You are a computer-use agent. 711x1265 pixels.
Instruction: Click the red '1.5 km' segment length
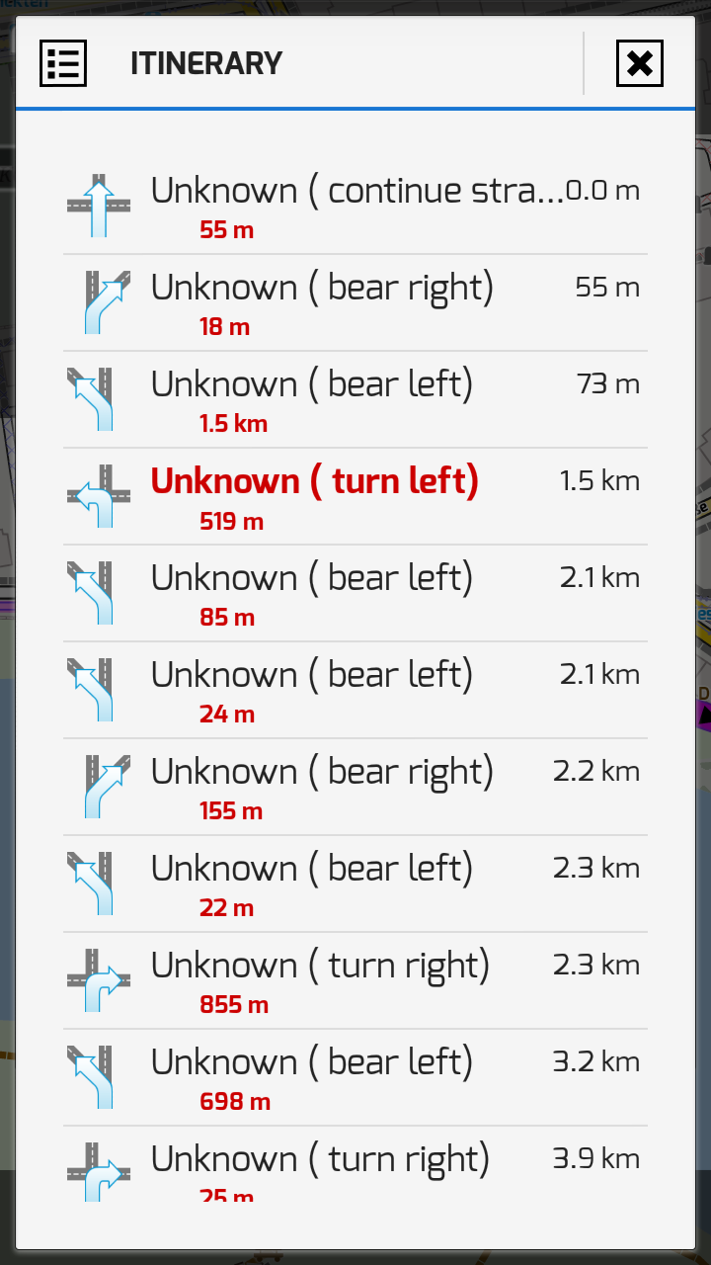(x=233, y=424)
